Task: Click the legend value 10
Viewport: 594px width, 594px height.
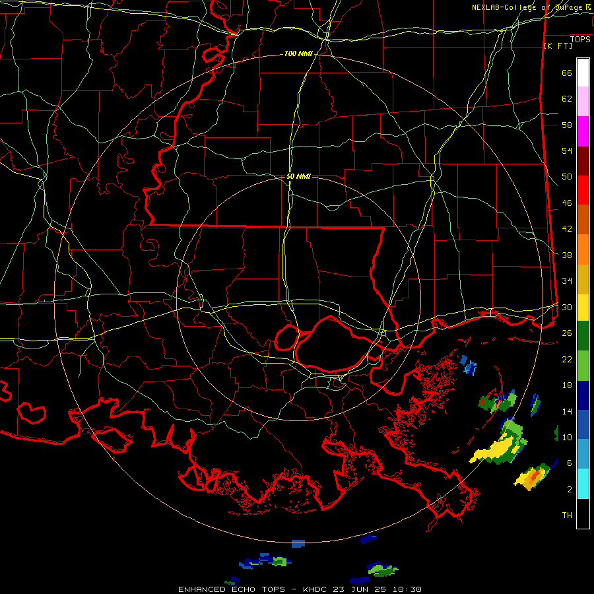Action: [567, 438]
